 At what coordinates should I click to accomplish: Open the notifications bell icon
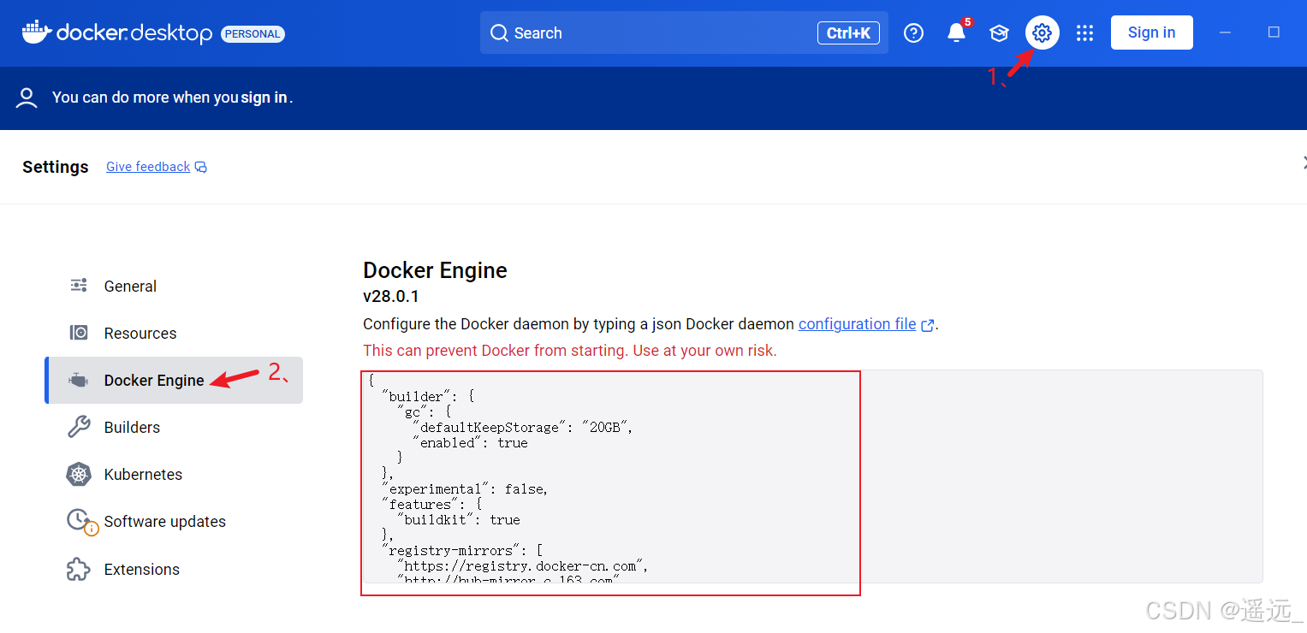[x=956, y=33]
